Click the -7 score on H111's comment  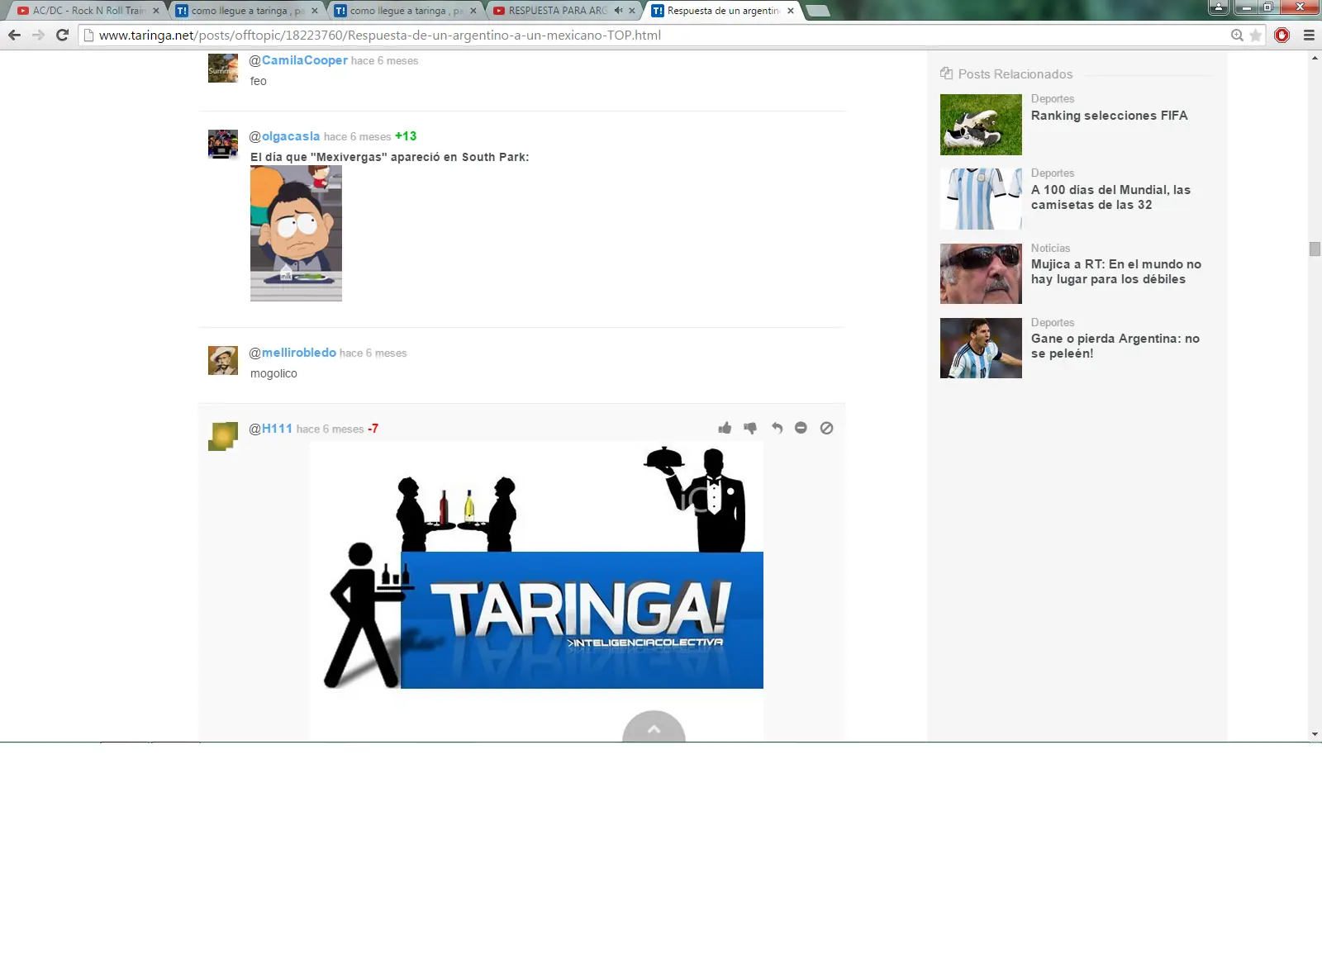373,429
